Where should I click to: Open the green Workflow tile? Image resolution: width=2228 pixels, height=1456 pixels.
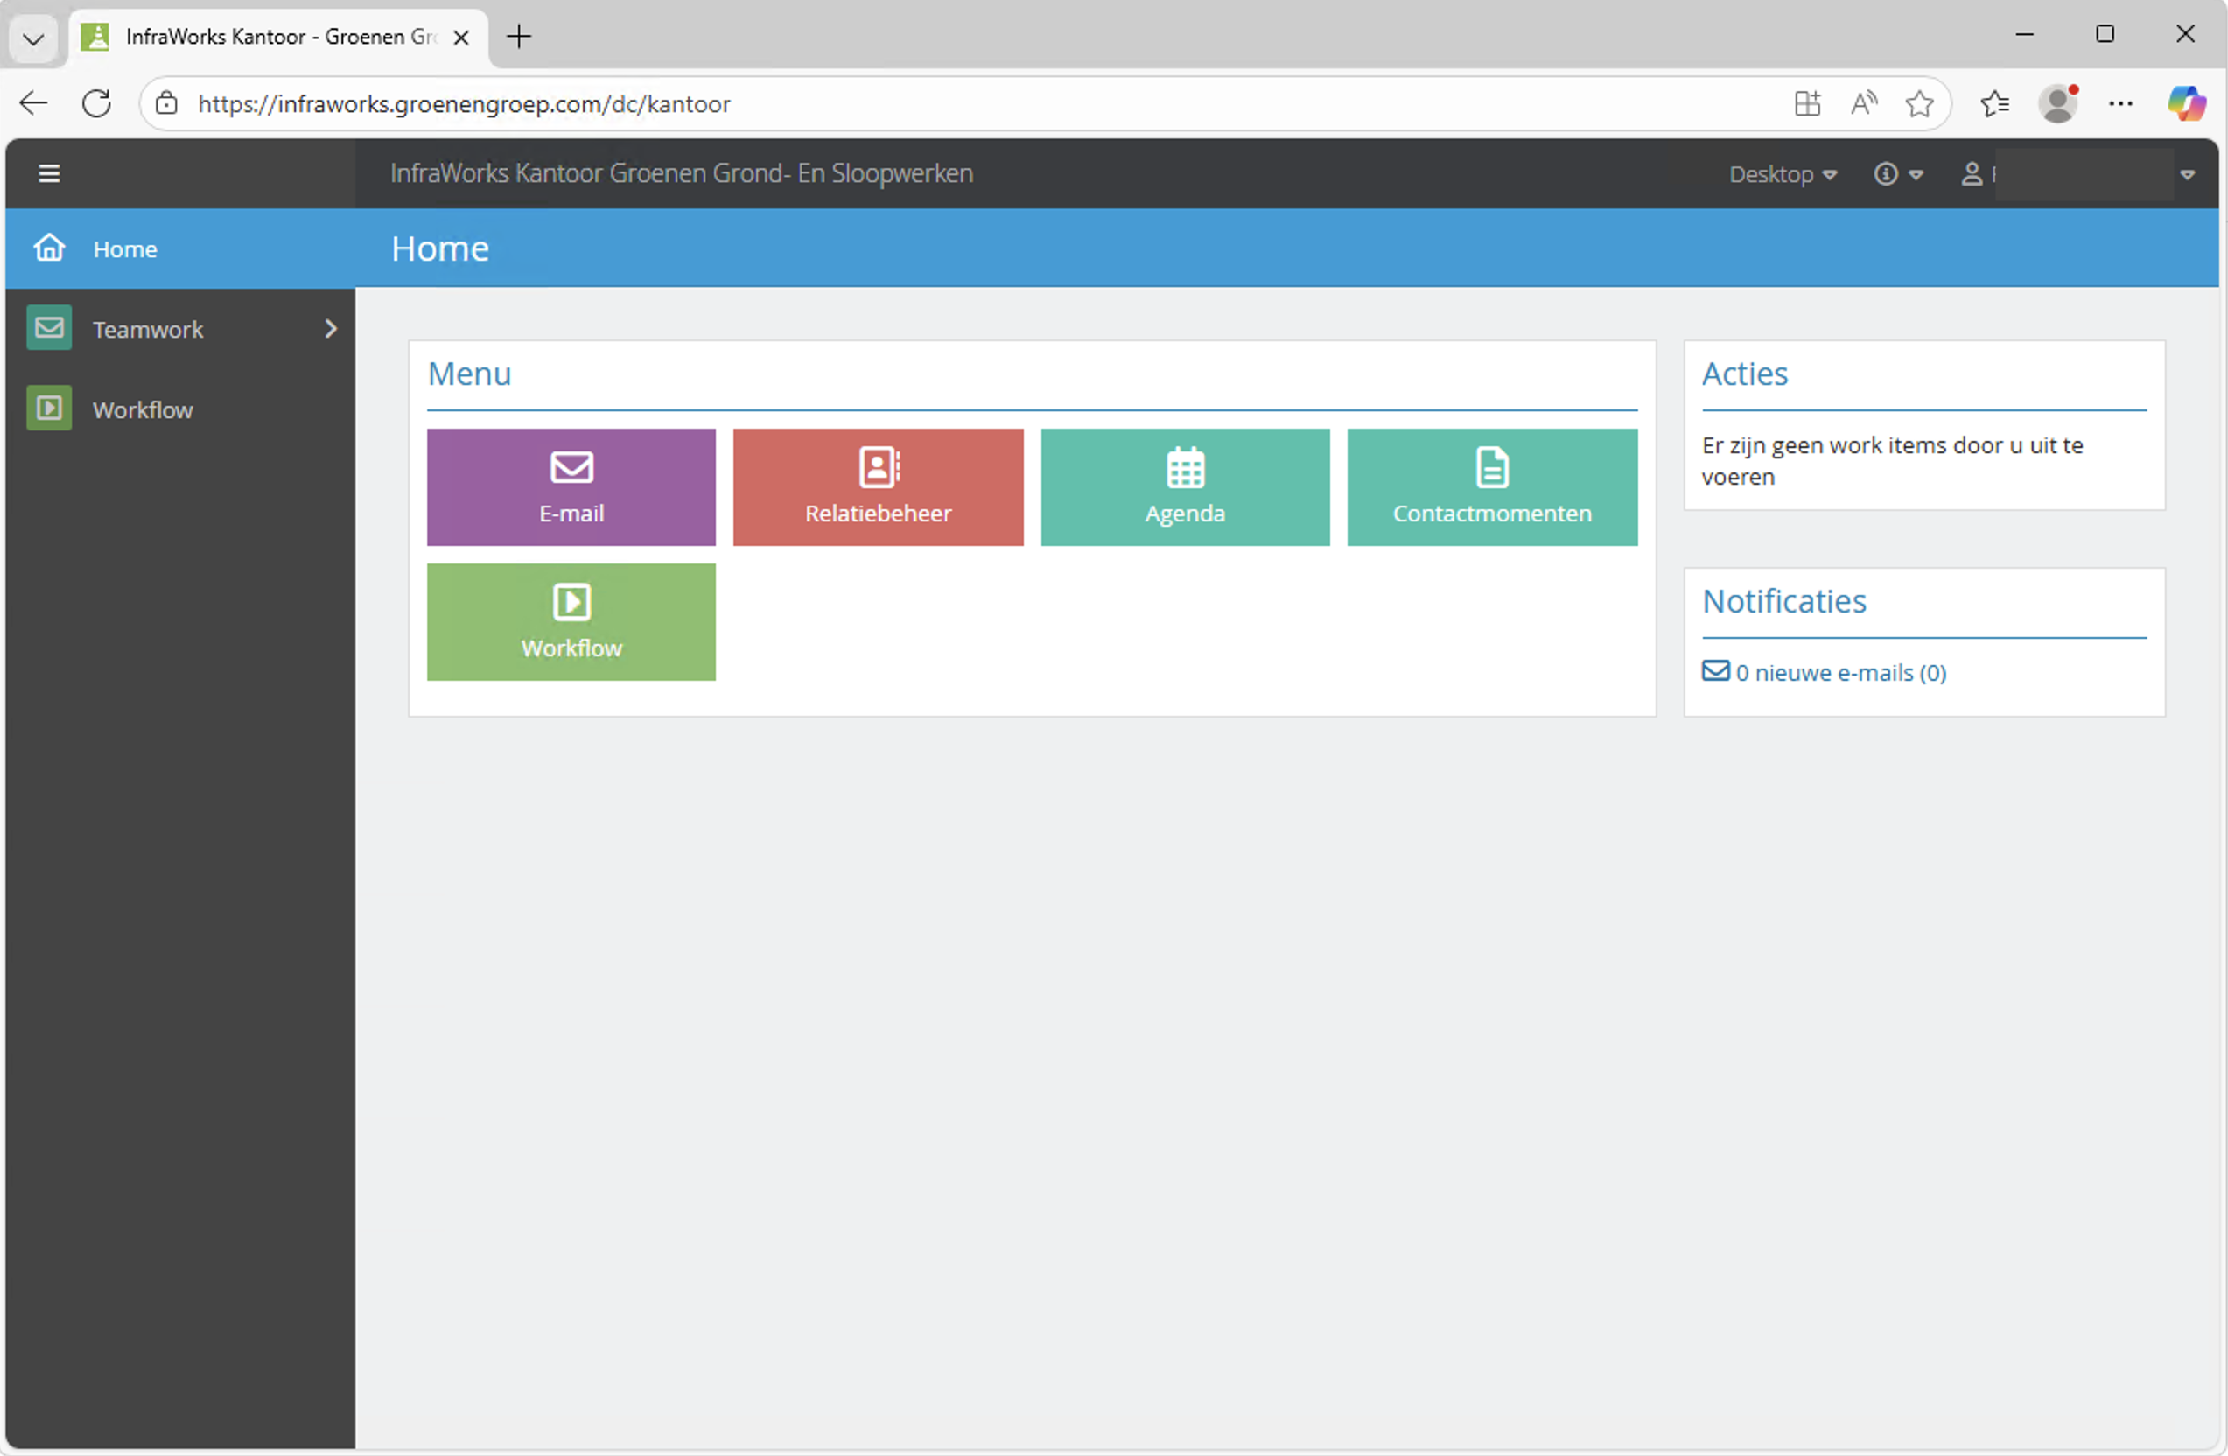tap(571, 621)
